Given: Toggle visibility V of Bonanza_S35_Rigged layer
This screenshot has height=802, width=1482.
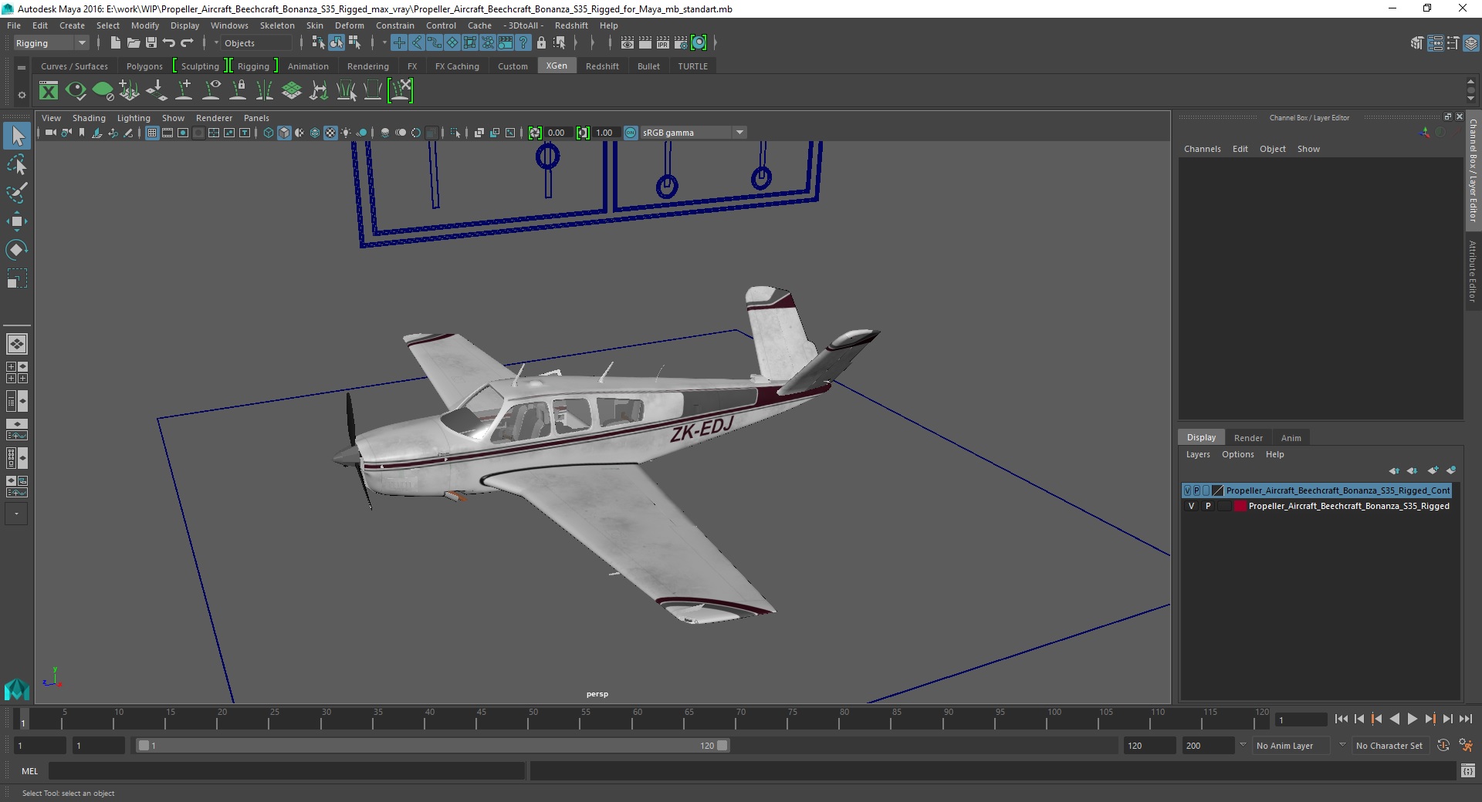Looking at the screenshot, I should [x=1191, y=506].
